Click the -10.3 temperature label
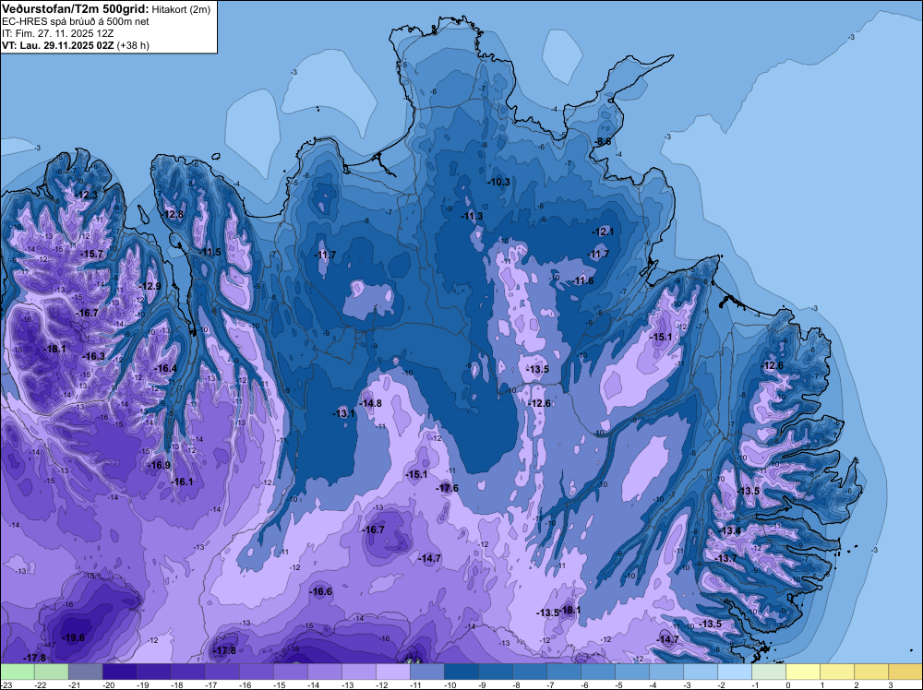The height and width of the screenshot is (690, 923). pyautogui.click(x=498, y=183)
